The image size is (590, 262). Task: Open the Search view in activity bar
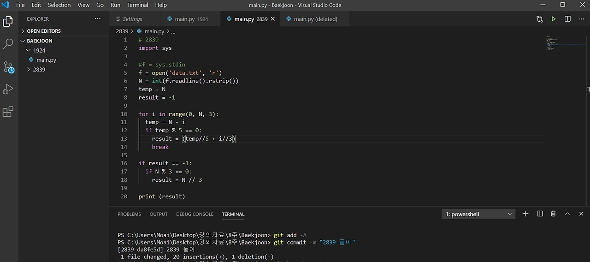coord(8,44)
